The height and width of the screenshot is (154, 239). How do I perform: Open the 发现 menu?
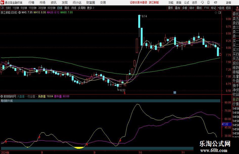65,3
